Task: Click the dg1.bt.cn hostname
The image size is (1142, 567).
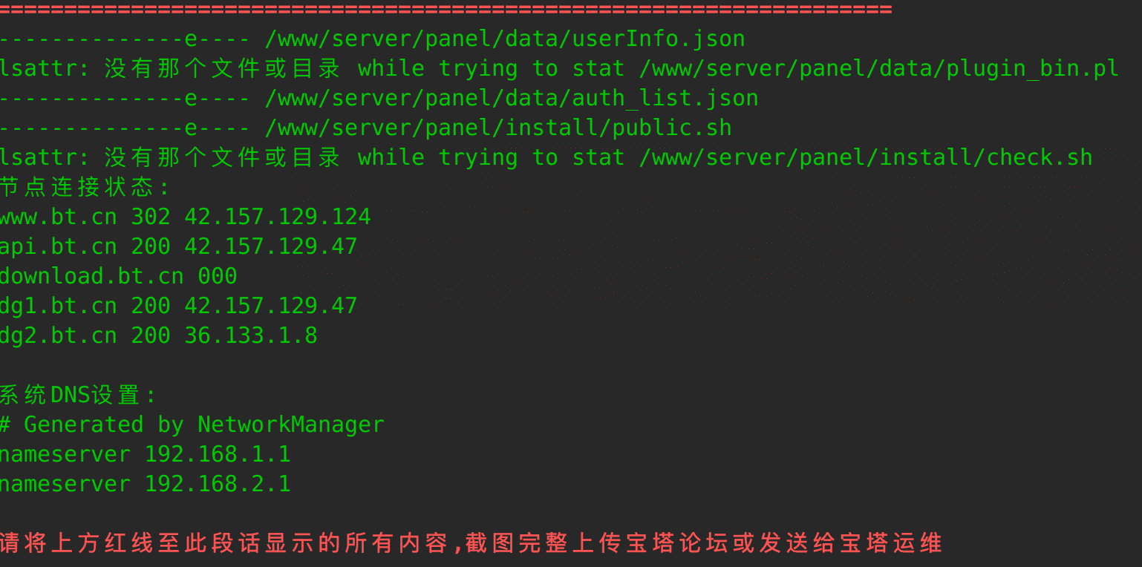Action: [58, 306]
